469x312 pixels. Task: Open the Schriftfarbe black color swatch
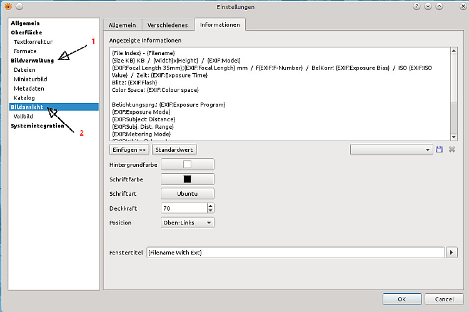(x=188, y=179)
